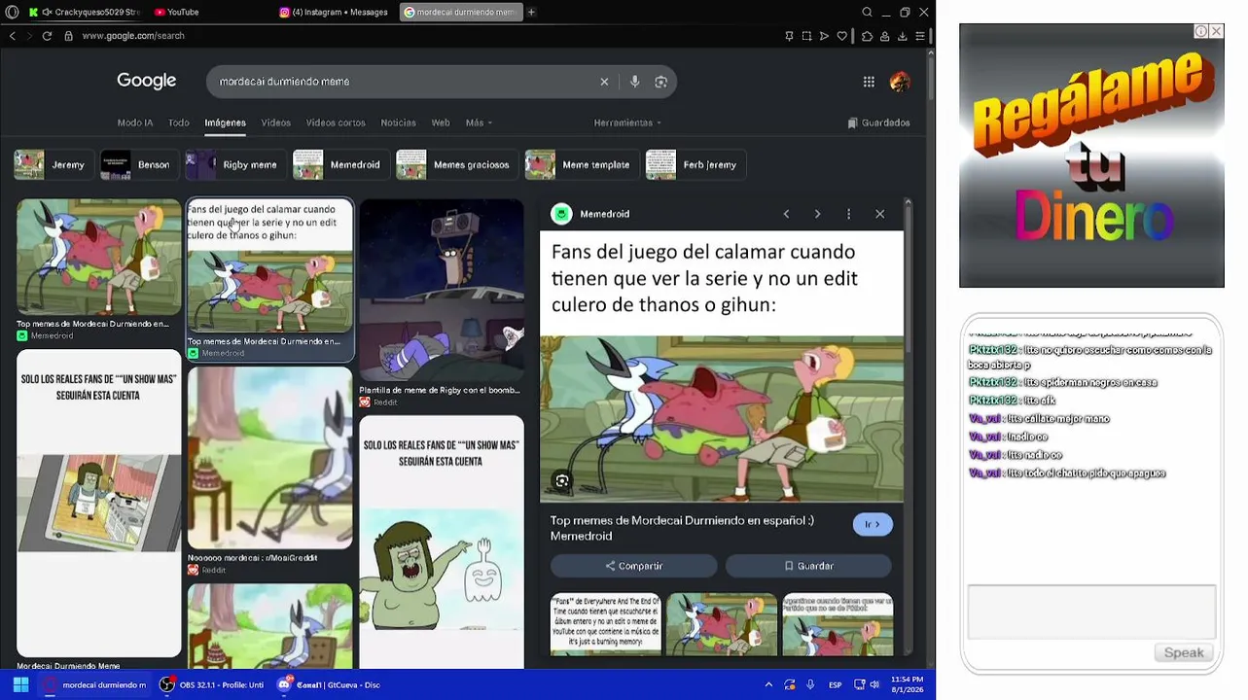Show hidden system tray icons

pyautogui.click(x=768, y=684)
